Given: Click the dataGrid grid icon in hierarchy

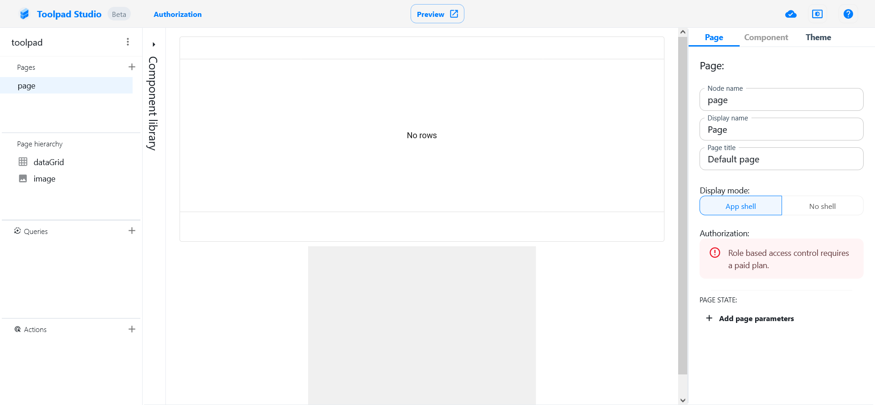Looking at the screenshot, I should click(23, 162).
